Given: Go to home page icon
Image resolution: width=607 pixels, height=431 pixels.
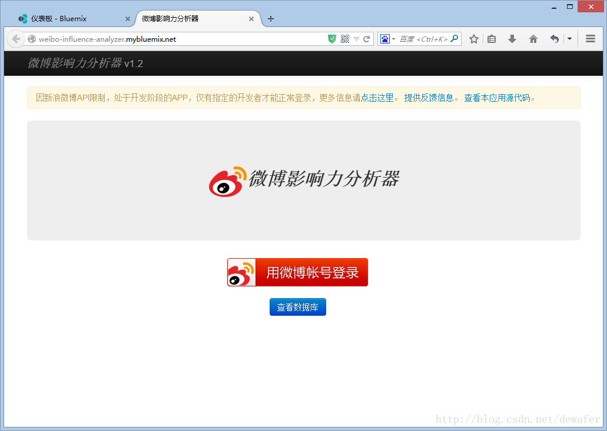Looking at the screenshot, I should pyautogui.click(x=533, y=39).
